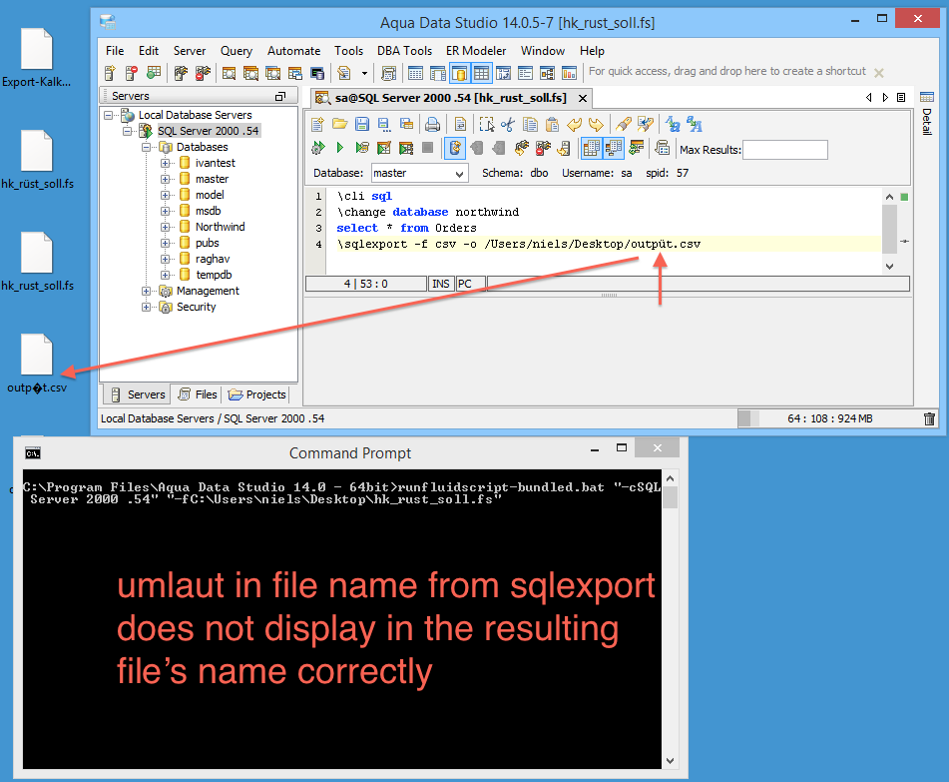Click the memory usage bar in status bar
Image resolution: width=949 pixels, height=782 pixels.
click(828, 418)
